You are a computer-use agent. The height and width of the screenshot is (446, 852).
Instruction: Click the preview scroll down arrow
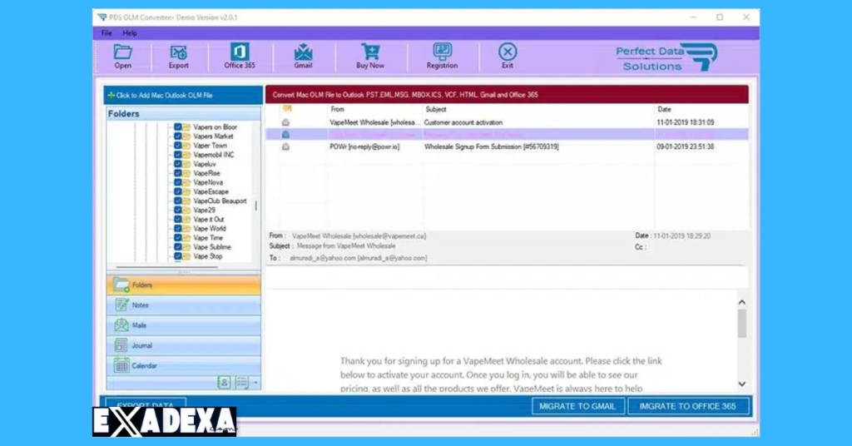pos(741,384)
